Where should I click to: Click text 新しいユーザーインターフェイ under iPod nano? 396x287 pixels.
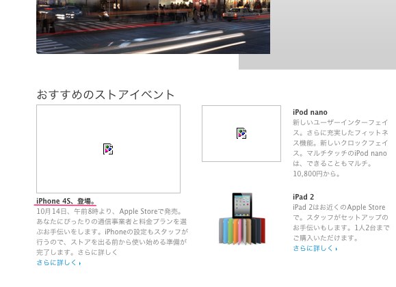pos(340,122)
